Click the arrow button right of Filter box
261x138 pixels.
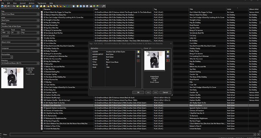[x=258, y=135]
